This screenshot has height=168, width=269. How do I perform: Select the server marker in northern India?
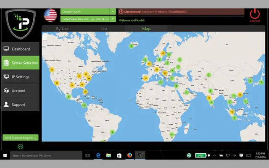click(x=210, y=91)
